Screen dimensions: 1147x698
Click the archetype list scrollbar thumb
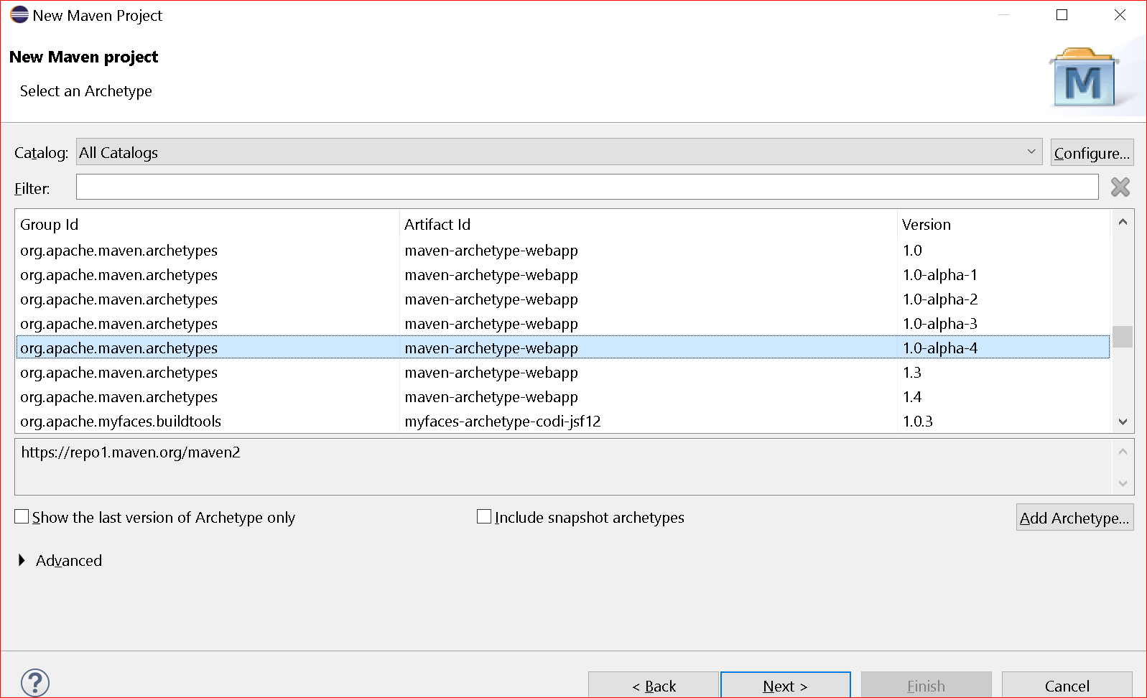(x=1123, y=336)
